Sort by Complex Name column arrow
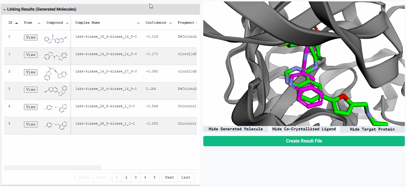This screenshot has width=406, height=187. (138, 23)
